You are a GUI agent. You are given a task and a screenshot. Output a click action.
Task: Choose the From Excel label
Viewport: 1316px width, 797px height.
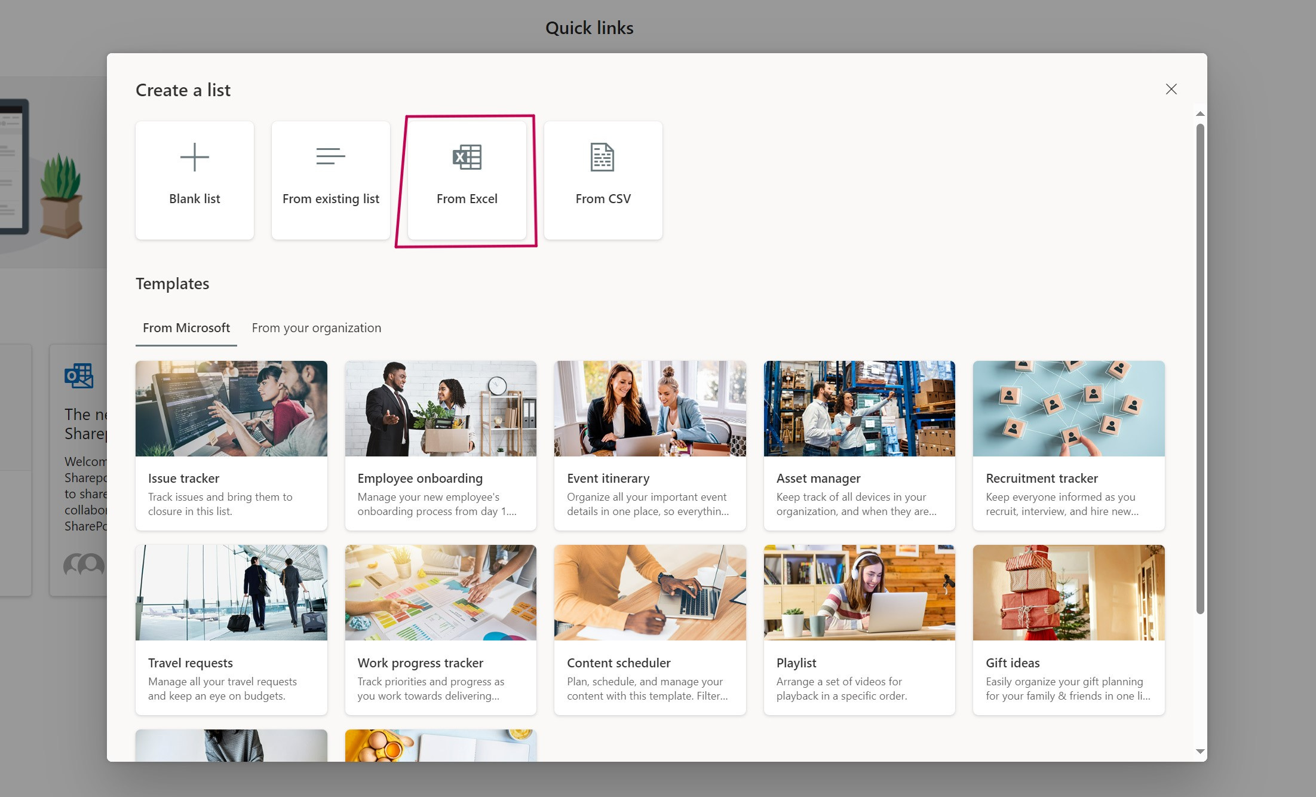(x=467, y=198)
